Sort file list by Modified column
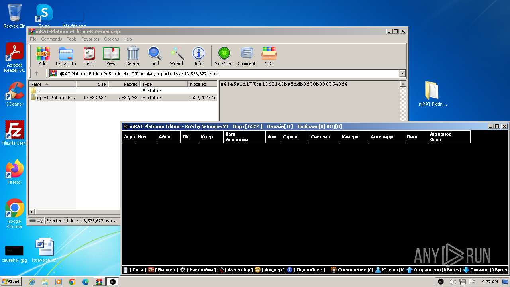This screenshot has height=287, width=510. click(x=202, y=84)
